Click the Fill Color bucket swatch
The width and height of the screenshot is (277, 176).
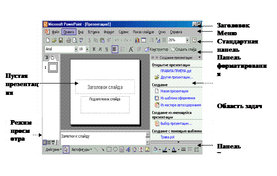tap(155, 149)
